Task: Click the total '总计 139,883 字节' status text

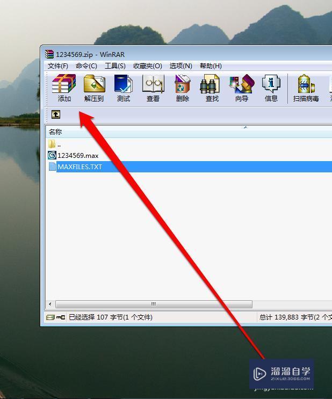Action: click(286, 317)
